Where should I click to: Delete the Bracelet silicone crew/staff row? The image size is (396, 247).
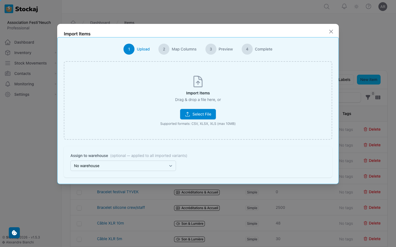[x=372, y=207]
